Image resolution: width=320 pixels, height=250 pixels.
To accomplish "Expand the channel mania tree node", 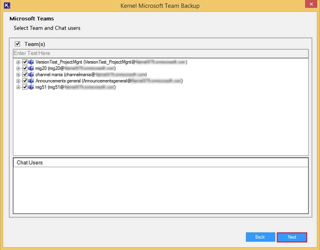I will 18,75.
